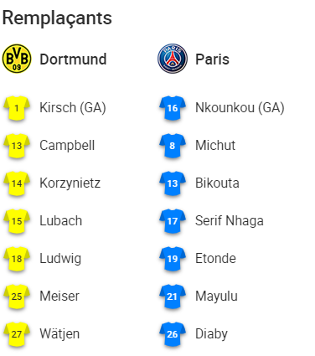
Task: Click on player name Mayulu
Action: 216,297
